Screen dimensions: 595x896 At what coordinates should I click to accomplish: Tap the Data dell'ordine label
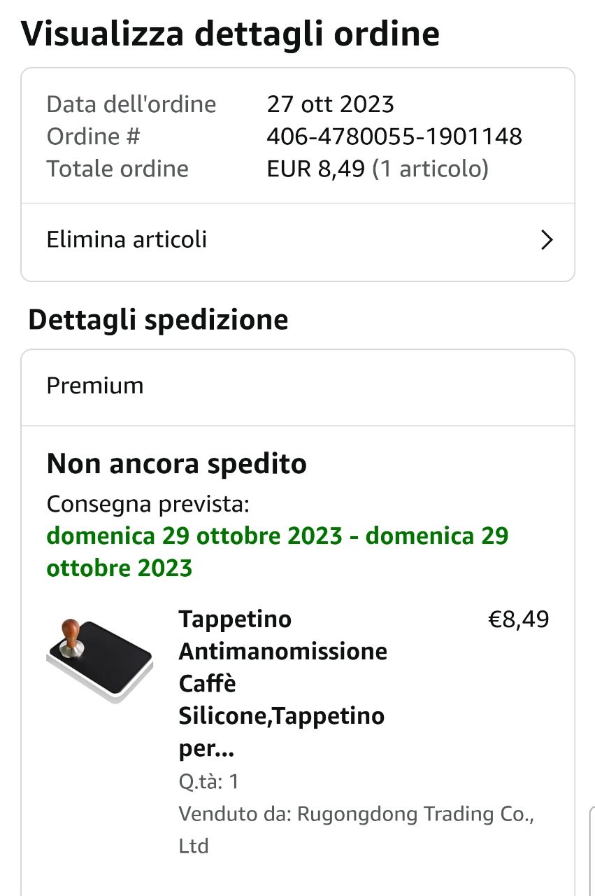[131, 104]
